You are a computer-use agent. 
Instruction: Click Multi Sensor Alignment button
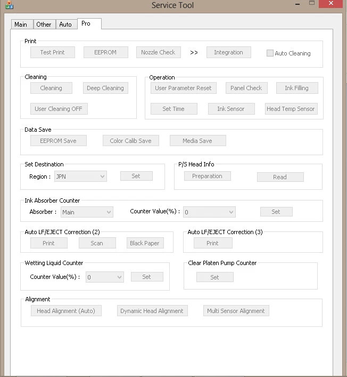point(236,311)
